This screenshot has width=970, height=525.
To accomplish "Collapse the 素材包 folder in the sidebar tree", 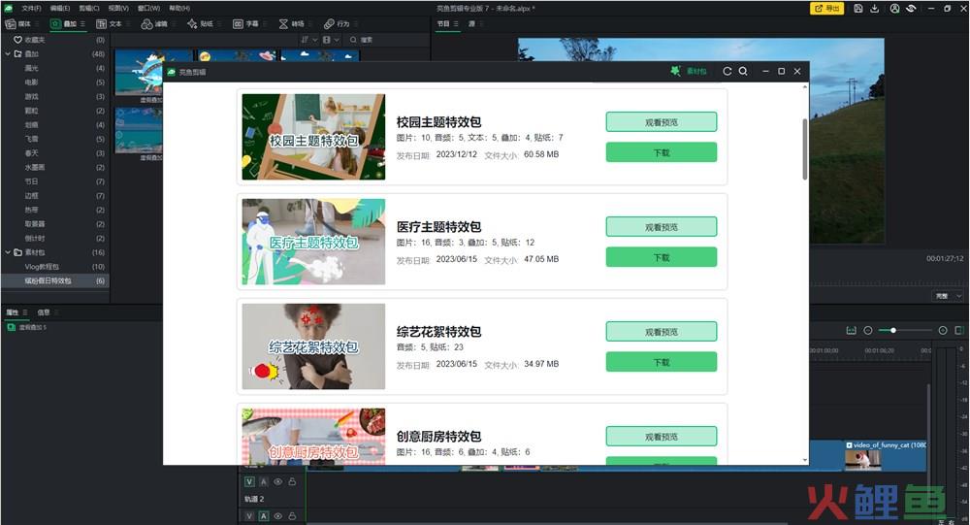I will click(7, 252).
